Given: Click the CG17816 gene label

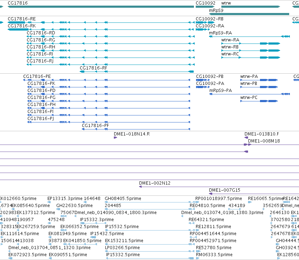Looking at the screenshot, I should click(18, 3).
